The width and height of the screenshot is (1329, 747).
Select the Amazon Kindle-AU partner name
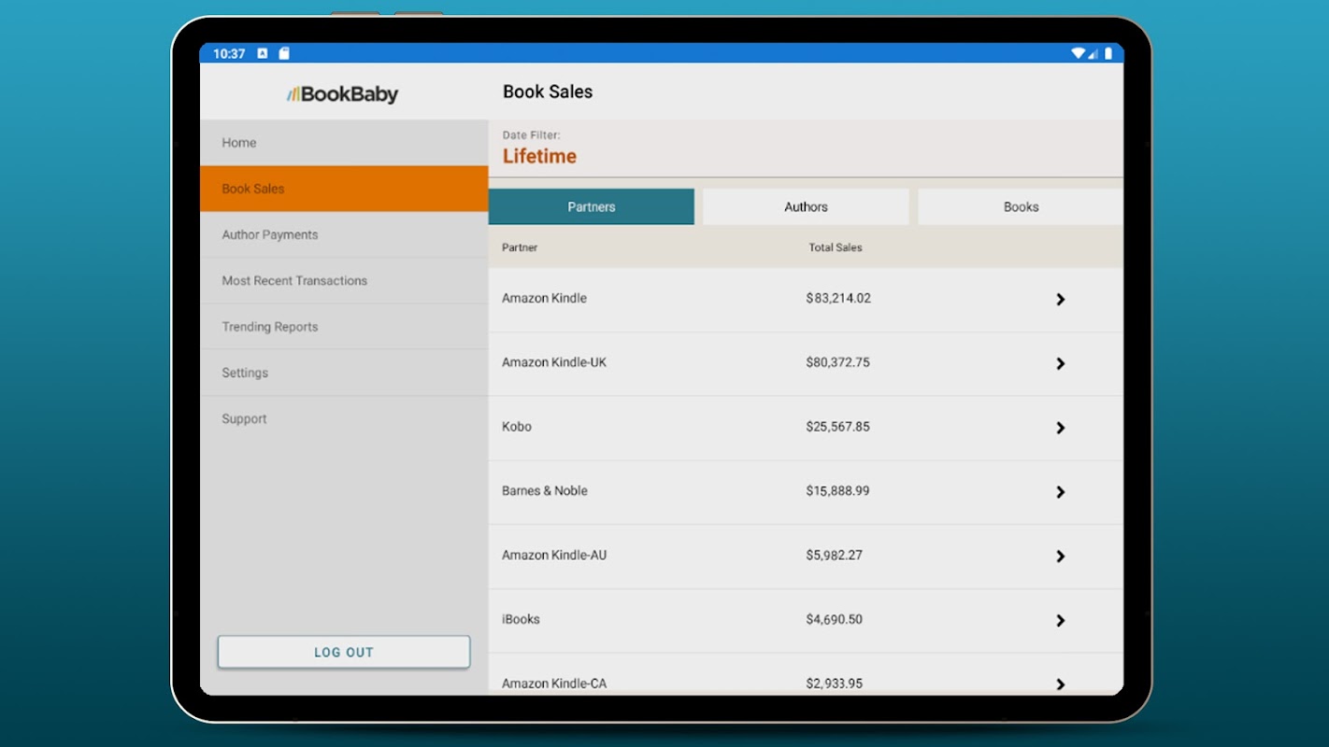(x=554, y=555)
